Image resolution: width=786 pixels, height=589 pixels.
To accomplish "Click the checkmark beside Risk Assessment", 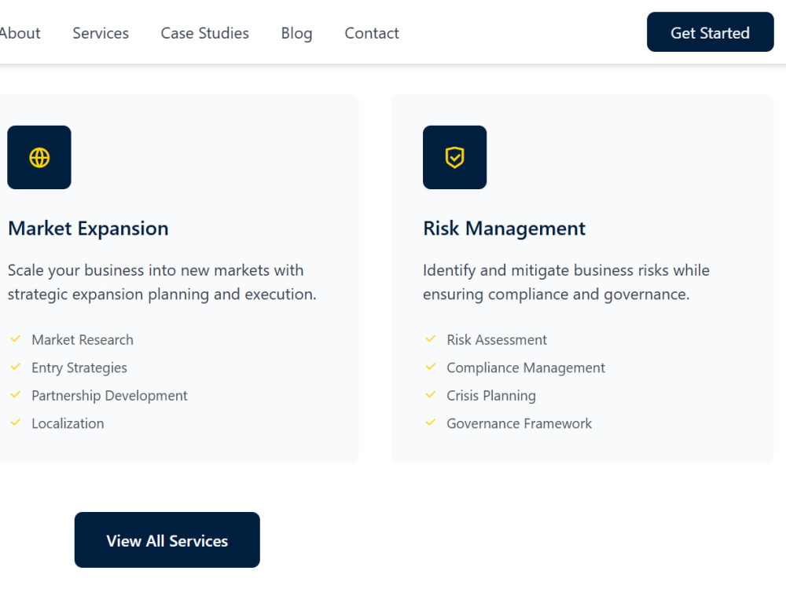I will [431, 339].
